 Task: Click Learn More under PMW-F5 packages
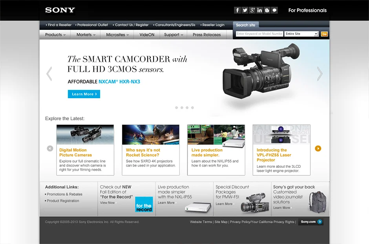[x=224, y=204]
